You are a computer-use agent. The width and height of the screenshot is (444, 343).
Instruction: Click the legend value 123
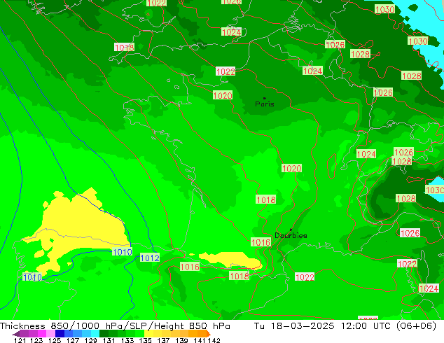tap(36, 340)
